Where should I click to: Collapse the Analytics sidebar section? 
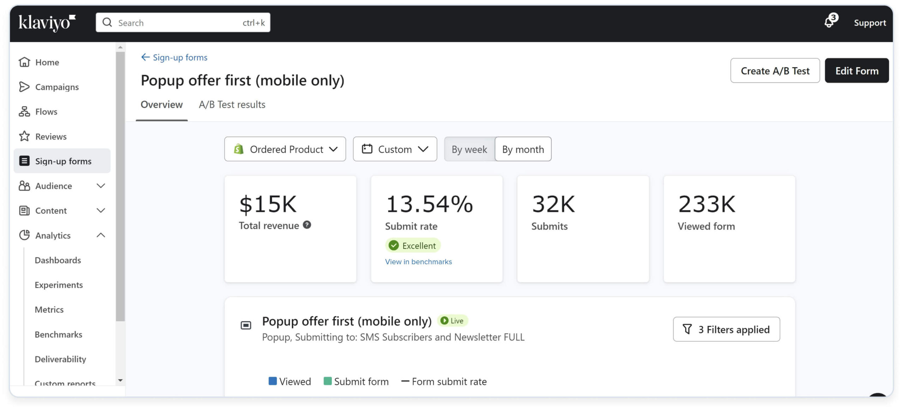pos(101,235)
